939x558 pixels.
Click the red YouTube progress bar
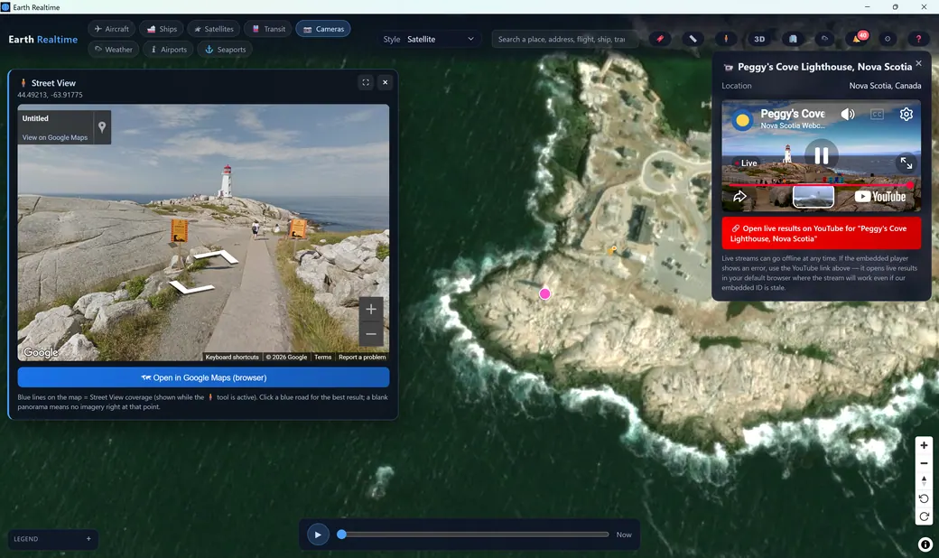(819, 185)
